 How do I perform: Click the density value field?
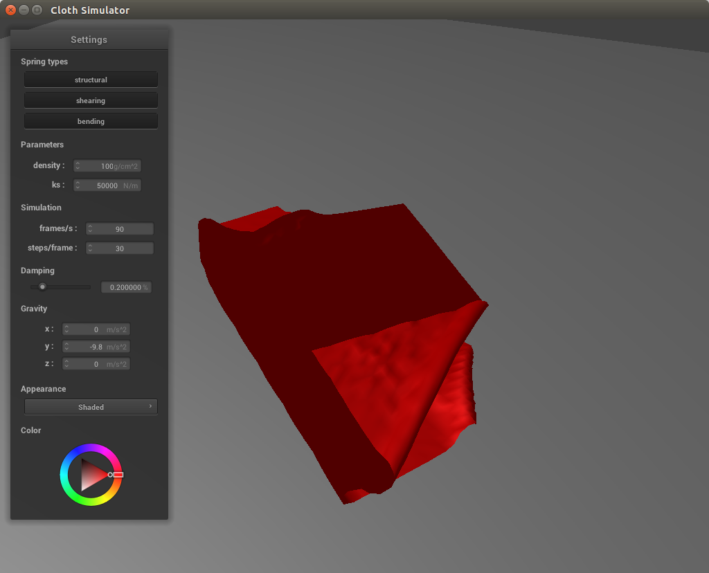tap(111, 166)
